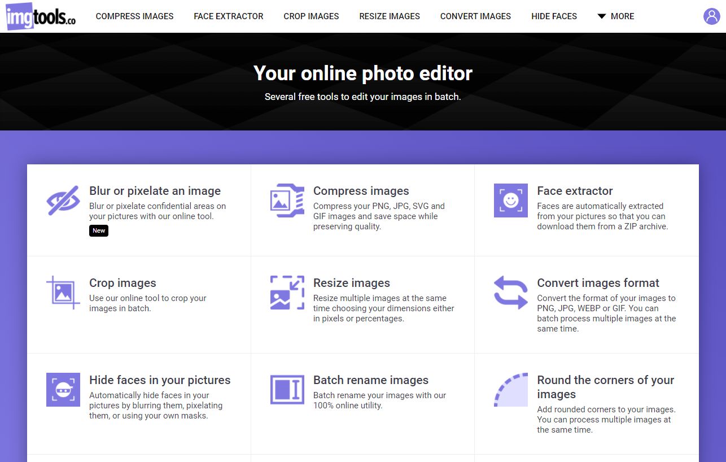
Task: Click the imgtools.co logo
Action: click(x=40, y=16)
